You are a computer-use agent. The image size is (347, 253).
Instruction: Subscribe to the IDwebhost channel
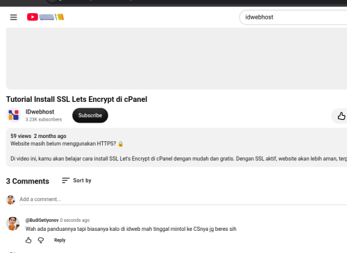[90, 115]
